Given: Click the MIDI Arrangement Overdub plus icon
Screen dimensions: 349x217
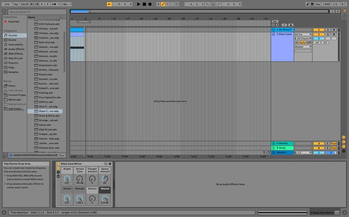Looking at the screenshot, I should coord(158,4).
